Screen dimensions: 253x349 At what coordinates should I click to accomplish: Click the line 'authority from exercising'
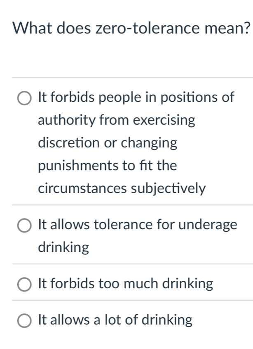(x=116, y=121)
